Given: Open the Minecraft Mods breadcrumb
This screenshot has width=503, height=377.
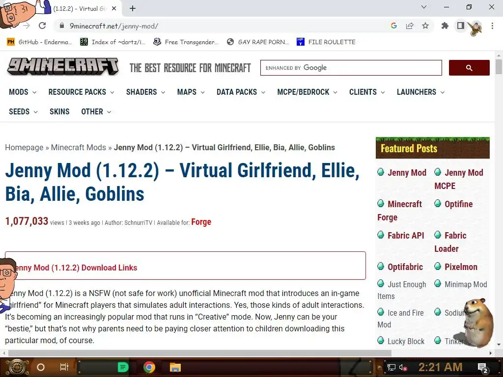Looking at the screenshot, I should point(78,147).
